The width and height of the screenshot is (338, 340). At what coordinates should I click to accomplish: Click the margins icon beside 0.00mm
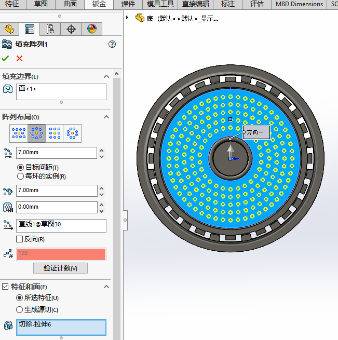(8, 207)
